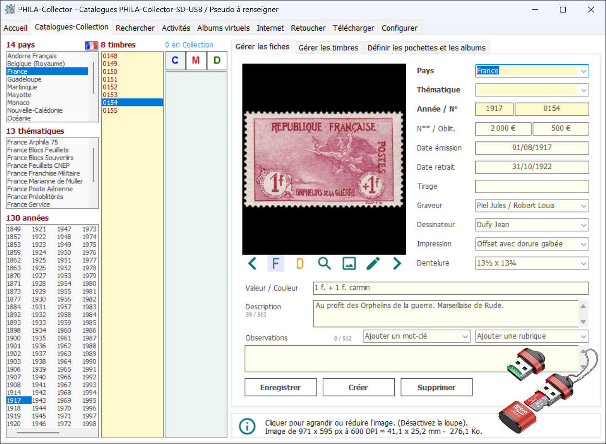Open the Configurer tab

pos(400,28)
